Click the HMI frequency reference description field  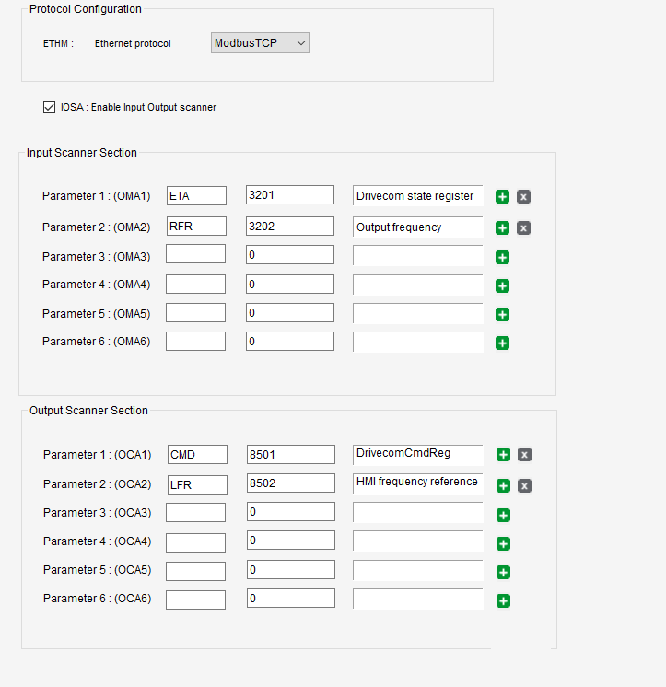click(x=417, y=483)
